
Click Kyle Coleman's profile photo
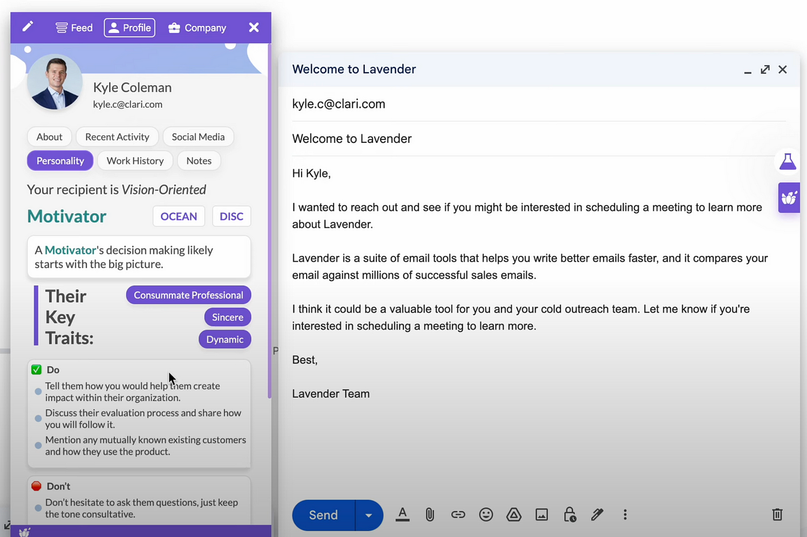coord(55,82)
